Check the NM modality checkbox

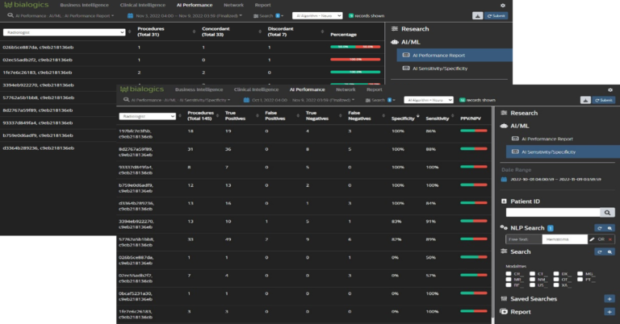tap(532, 280)
